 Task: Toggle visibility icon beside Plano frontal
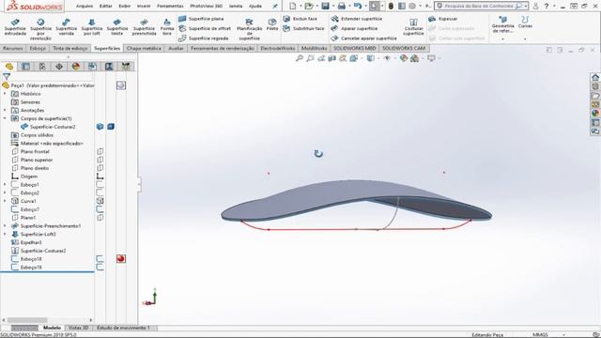coord(100,151)
